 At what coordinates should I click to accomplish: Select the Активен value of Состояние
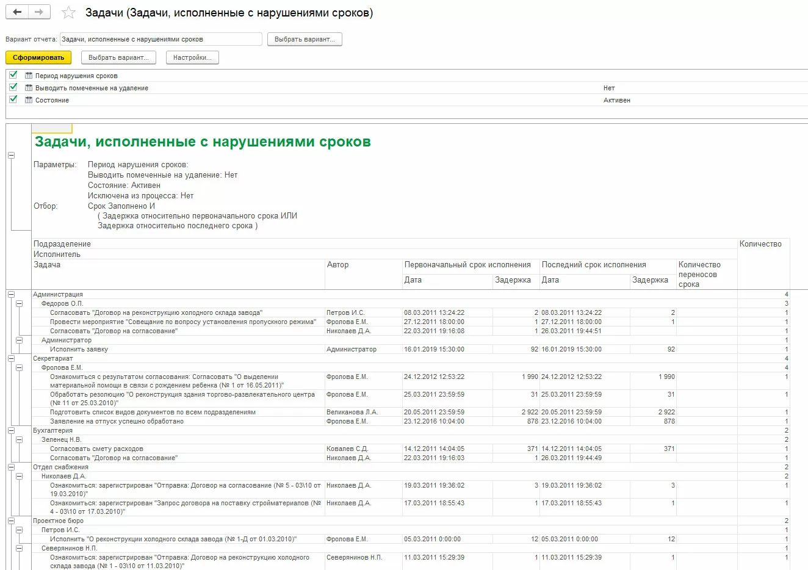click(x=617, y=100)
